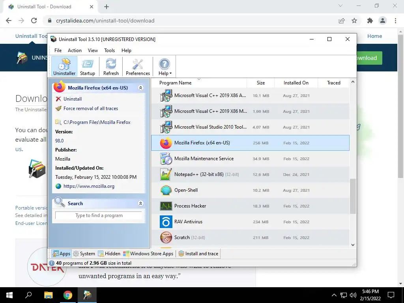Image resolution: width=404 pixels, height=303 pixels.
Task: Collapse the Search panel
Action: pos(141,204)
